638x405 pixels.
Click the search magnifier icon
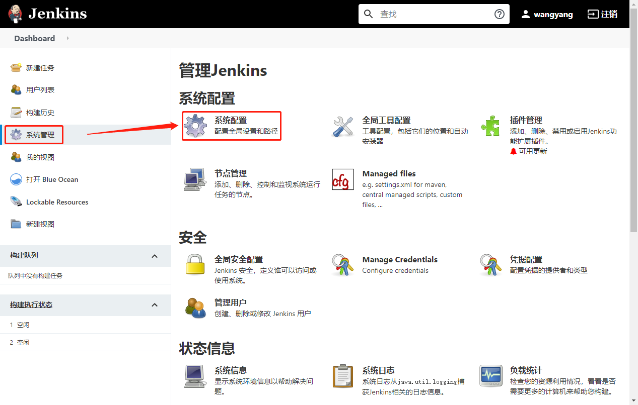pyautogui.click(x=369, y=14)
